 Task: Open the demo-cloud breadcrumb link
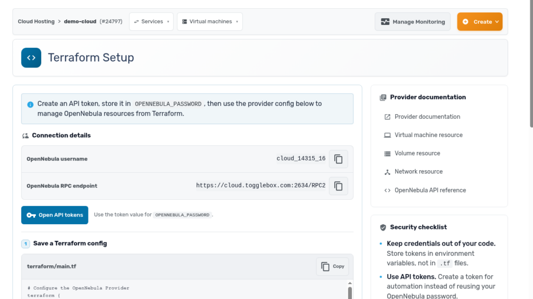(x=80, y=21)
